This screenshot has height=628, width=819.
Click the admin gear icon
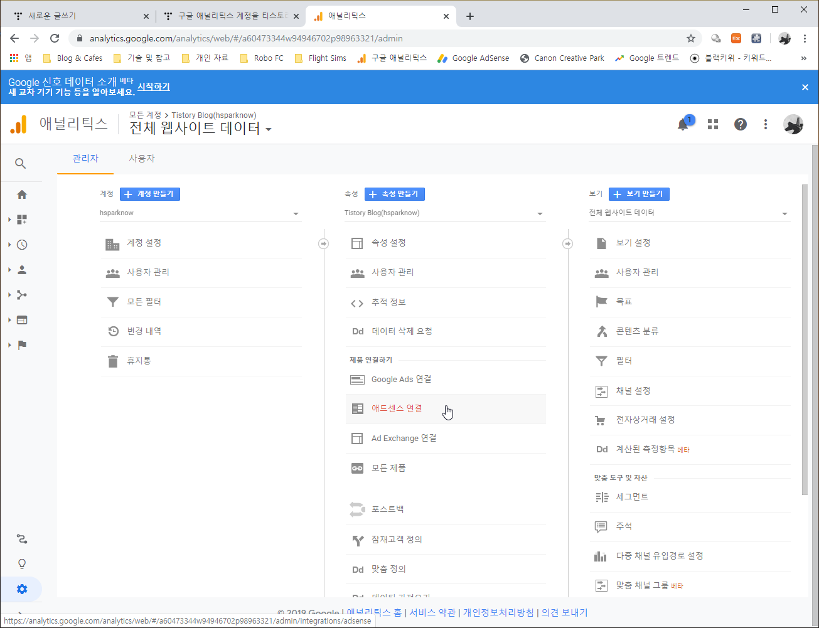22,589
